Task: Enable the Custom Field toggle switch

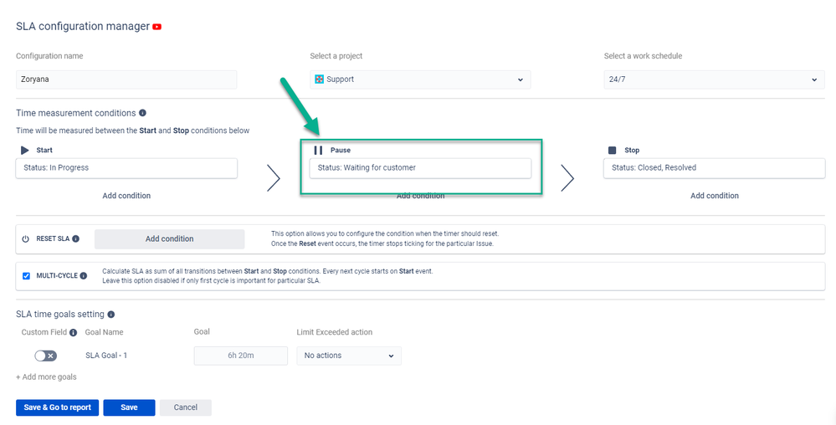Action: click(x=46, y=356)
